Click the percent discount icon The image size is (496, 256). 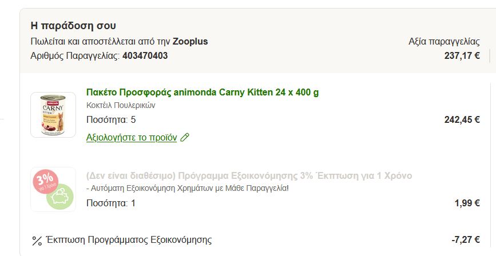coord(37,241)
